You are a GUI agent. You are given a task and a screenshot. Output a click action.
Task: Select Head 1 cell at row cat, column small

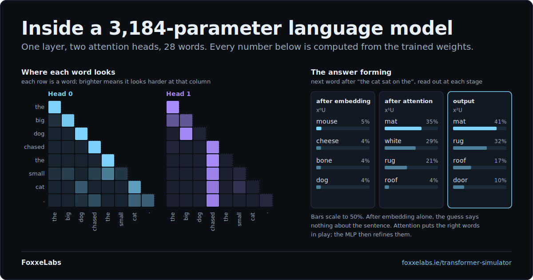click(239, 187)
